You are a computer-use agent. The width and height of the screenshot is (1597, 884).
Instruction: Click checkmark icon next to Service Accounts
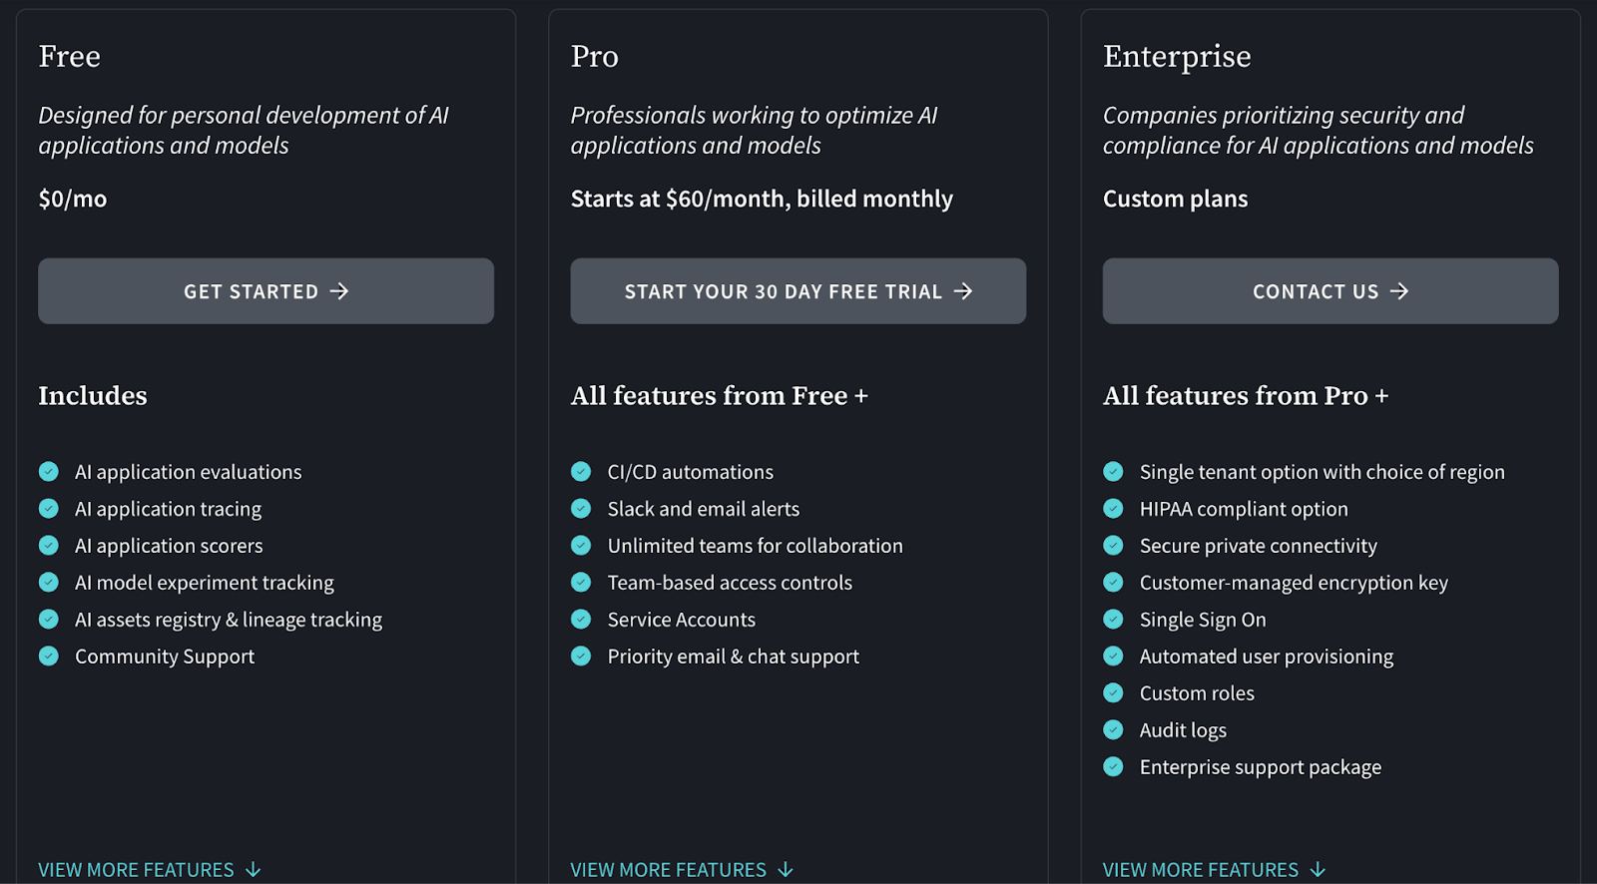[x=581, y=619]
